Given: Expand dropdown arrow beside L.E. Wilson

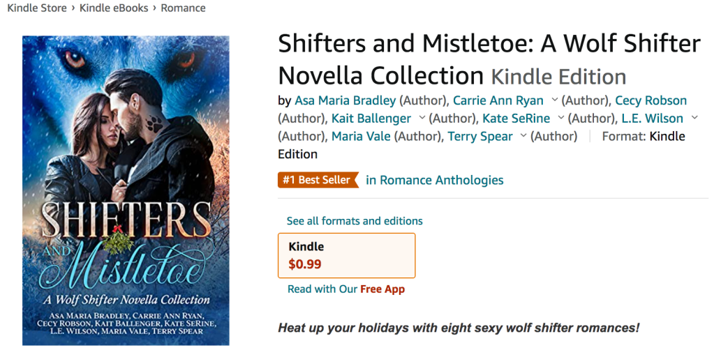Looking at the screenshot, I should 694,119.
